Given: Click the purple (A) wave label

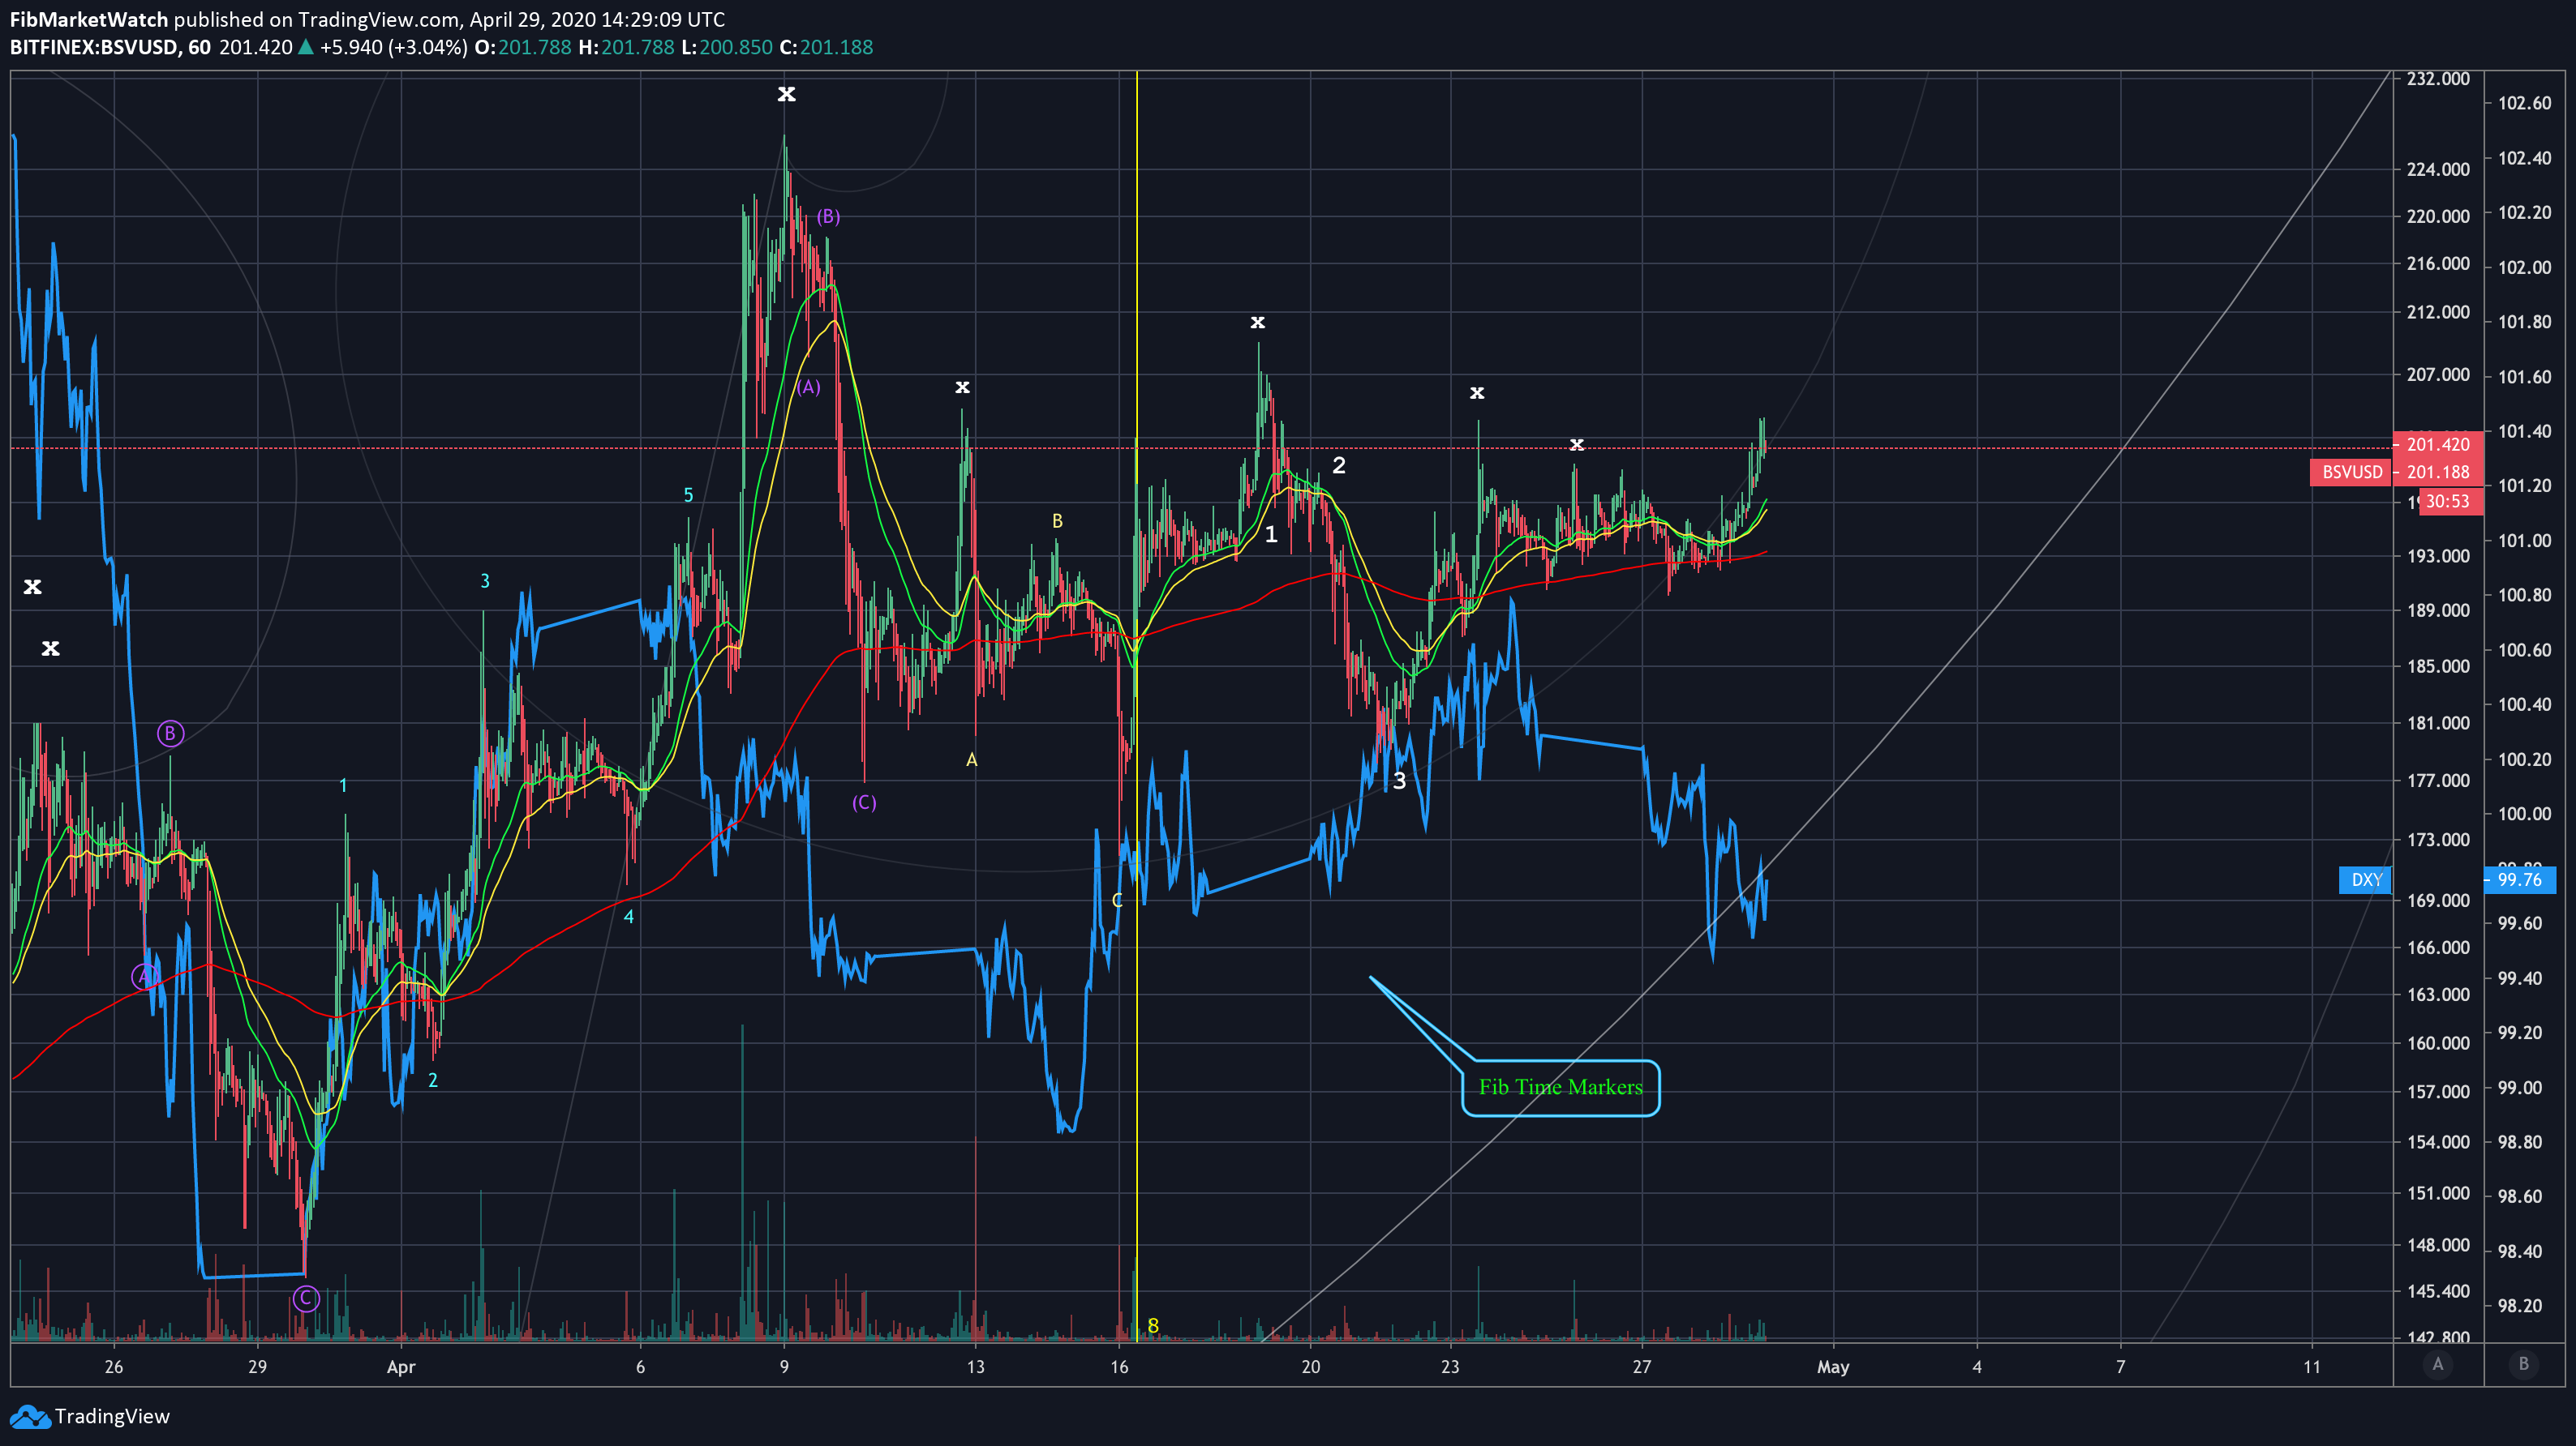Looking at the screenshot, I should click(x=809, y=387).
